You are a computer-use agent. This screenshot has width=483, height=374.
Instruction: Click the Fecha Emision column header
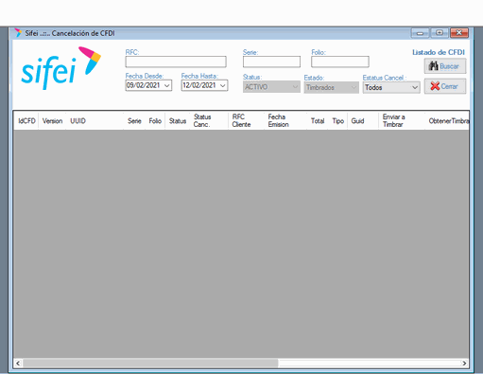(x=285, y=121)
